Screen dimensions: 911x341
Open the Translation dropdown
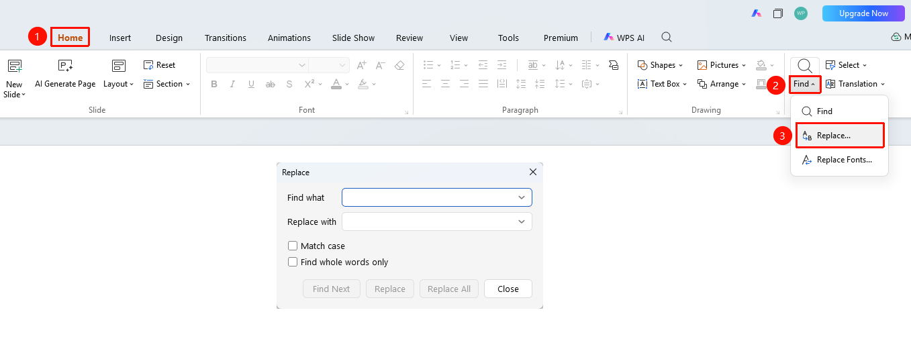855,84
